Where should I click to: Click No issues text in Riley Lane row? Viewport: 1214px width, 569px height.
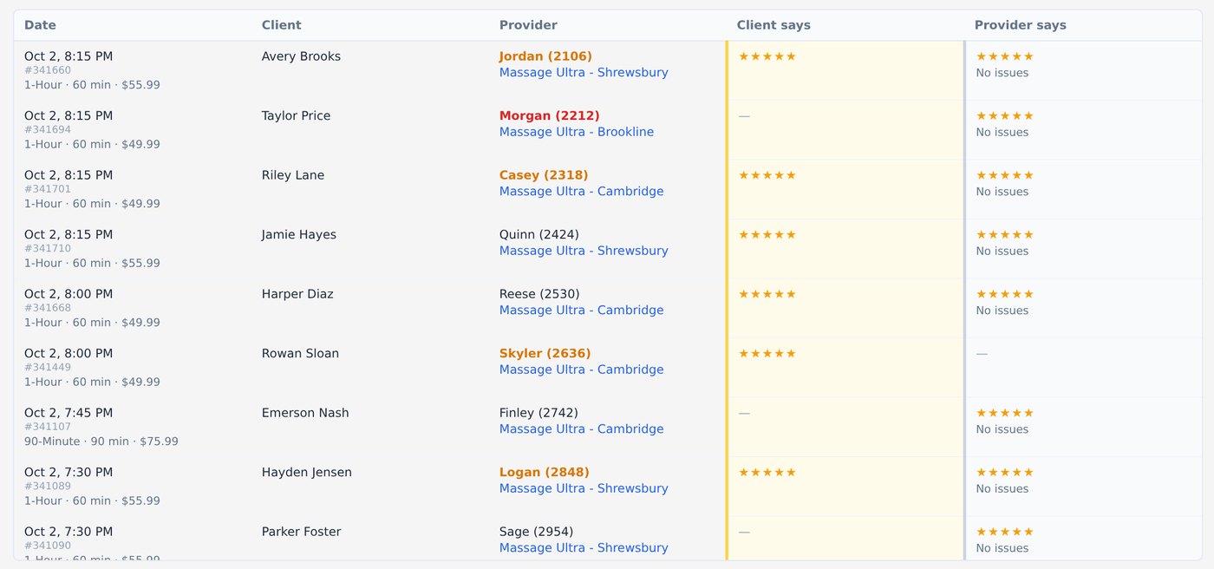coord(1002,192)
